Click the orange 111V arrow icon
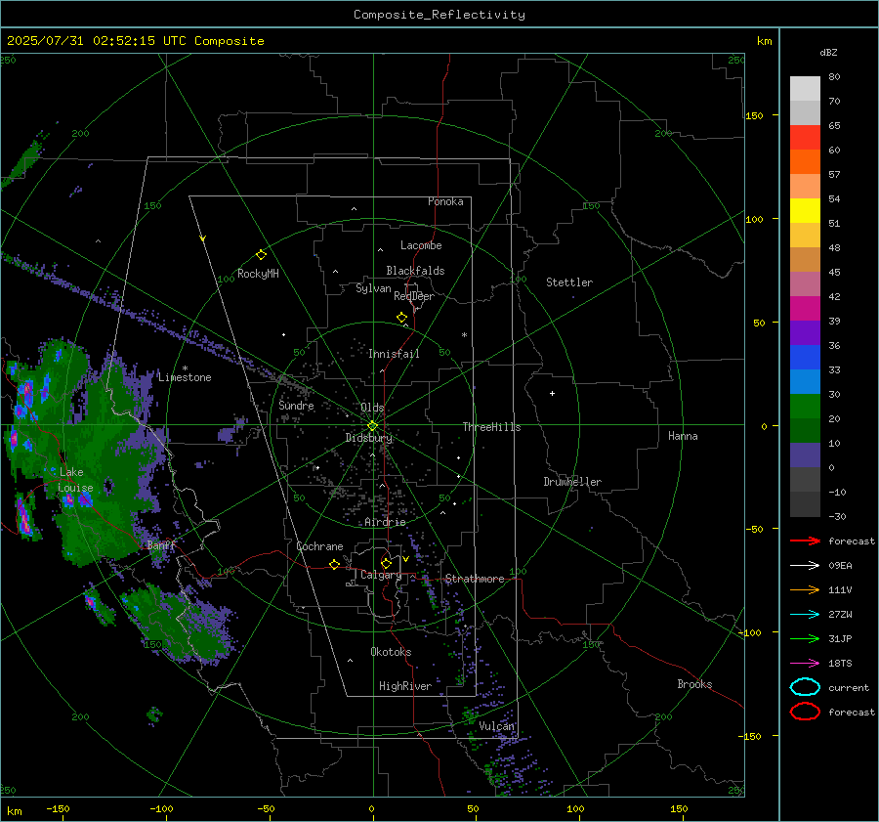Image resolution: width=879 pixels, height=822 pixels. [x=805, y=589]
